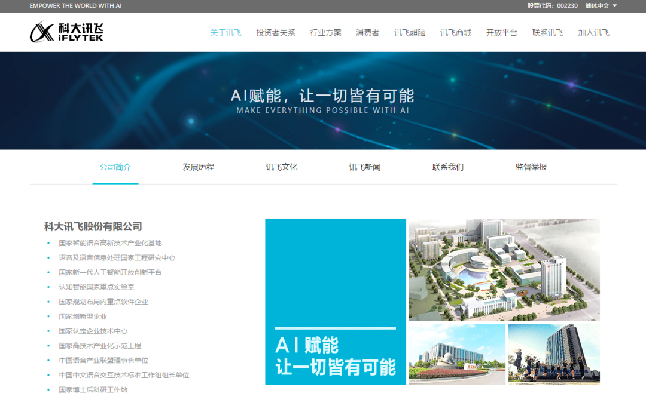Open the 讯飞超脑 page
Screen dimensions: 646x418
coord(410,32)
